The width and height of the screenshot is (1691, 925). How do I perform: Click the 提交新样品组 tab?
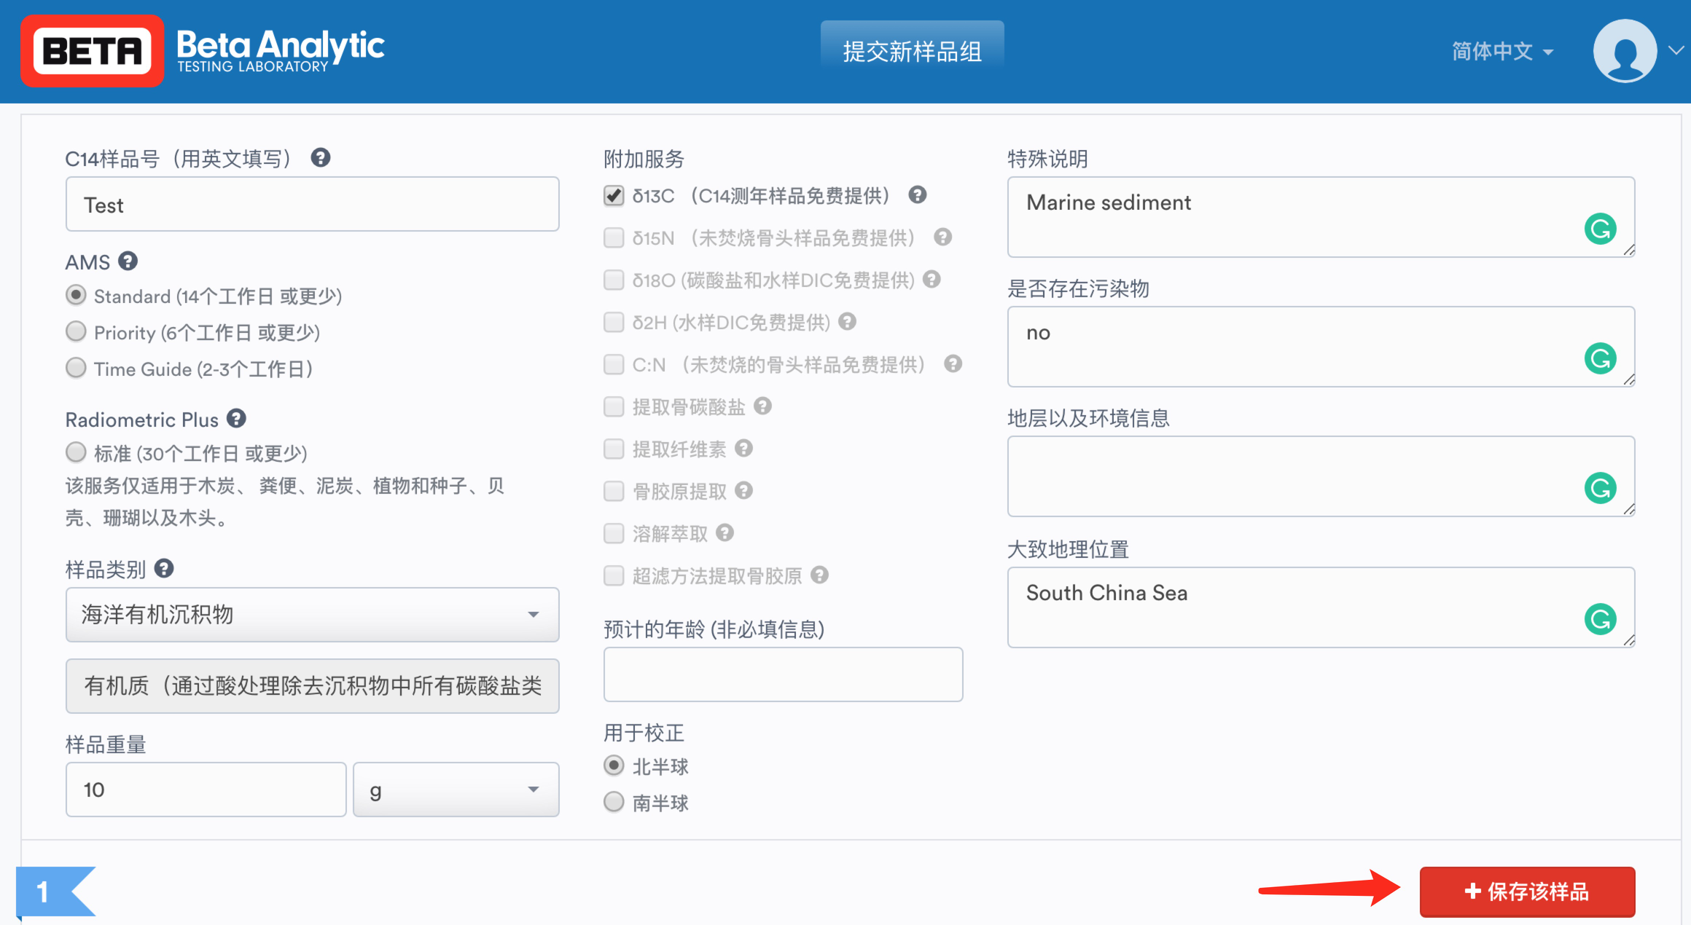point(912,51)
